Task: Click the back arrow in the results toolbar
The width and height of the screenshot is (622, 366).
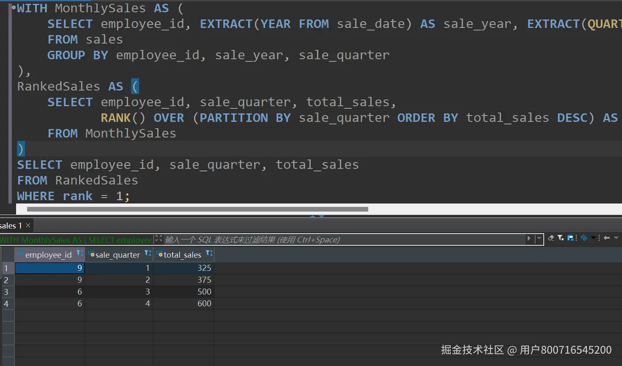Action: (607, 238)
